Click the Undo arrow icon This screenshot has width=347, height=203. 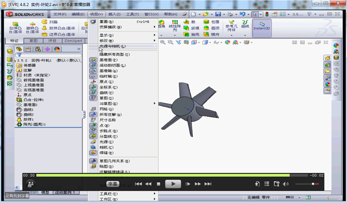pyautogui.click(x=242, y=14)
